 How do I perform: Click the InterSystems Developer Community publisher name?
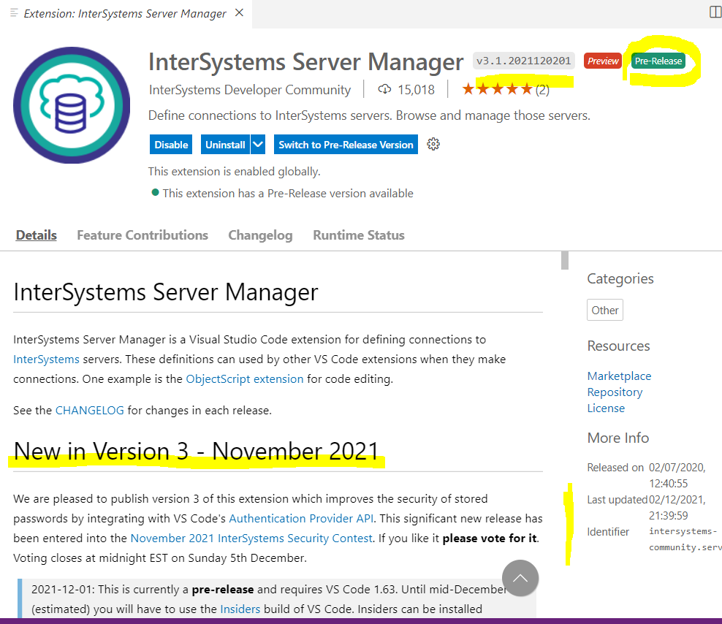tap(250, 89)
